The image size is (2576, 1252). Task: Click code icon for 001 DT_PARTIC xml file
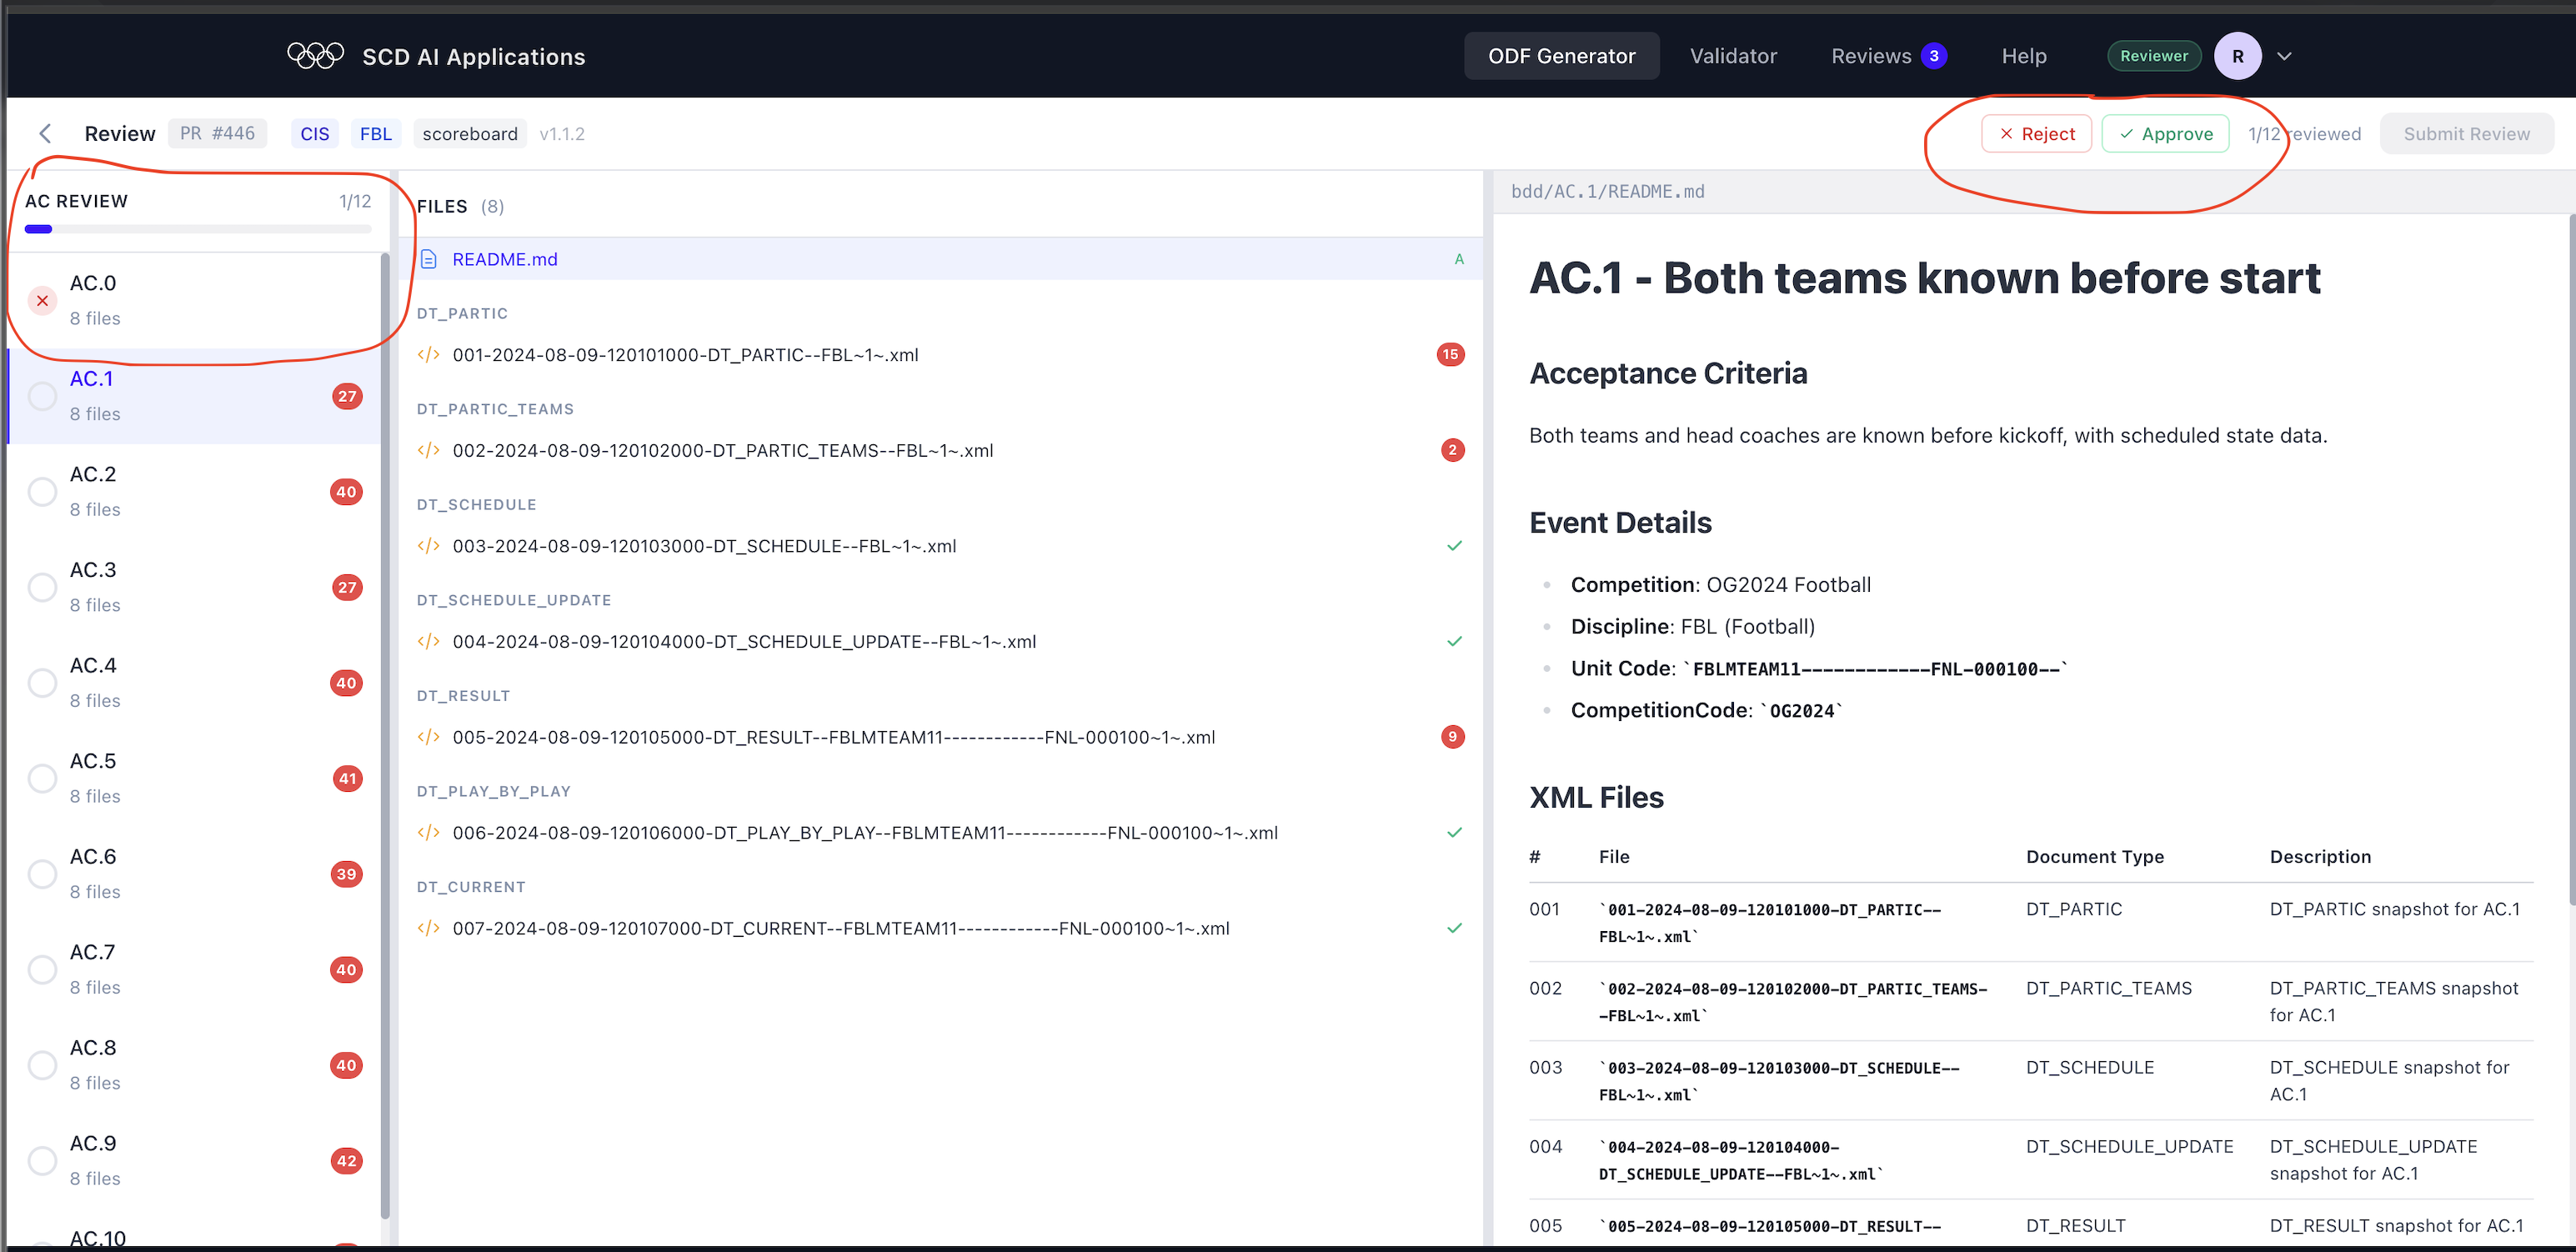[x=429, y=354]
